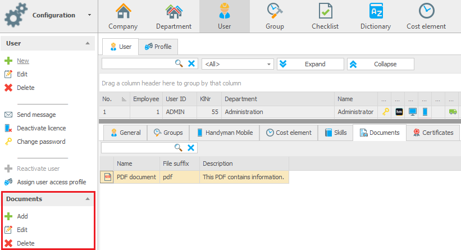Clear the documents search with blue X
The image size is (461, 250).
(191, 148)
